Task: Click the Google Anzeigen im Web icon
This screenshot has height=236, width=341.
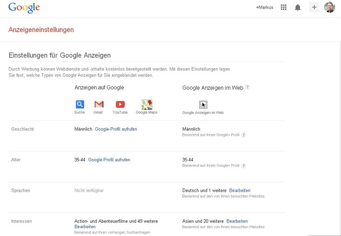Action: click(203, 105)
